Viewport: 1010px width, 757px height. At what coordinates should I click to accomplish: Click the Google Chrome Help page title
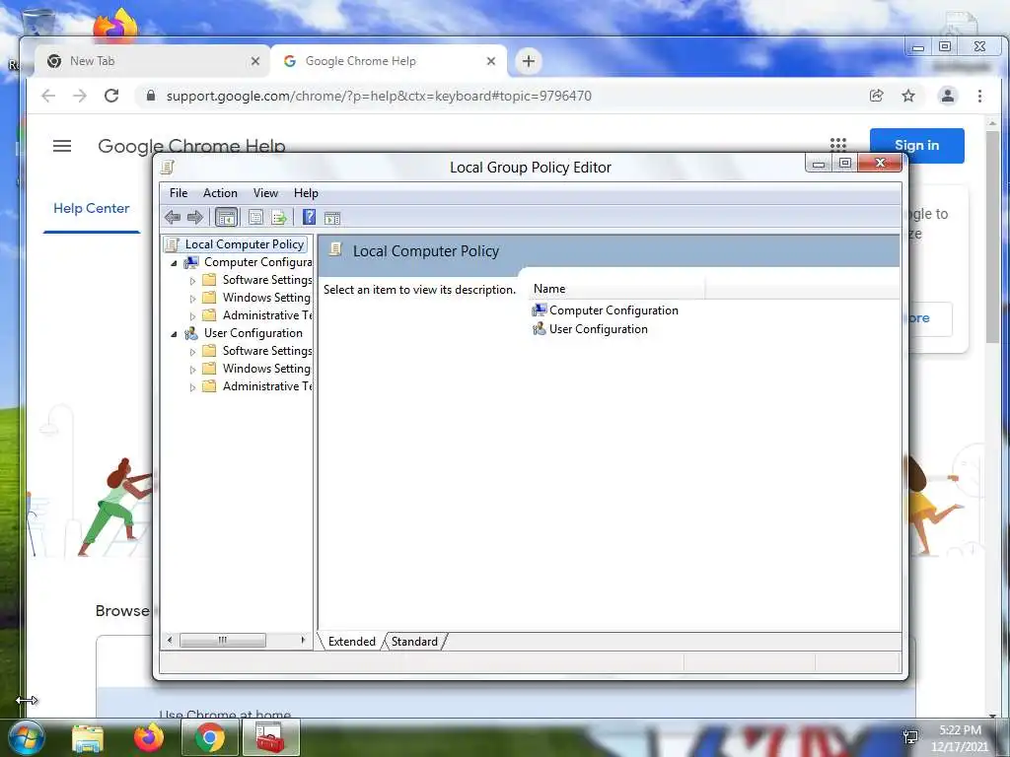191,146
